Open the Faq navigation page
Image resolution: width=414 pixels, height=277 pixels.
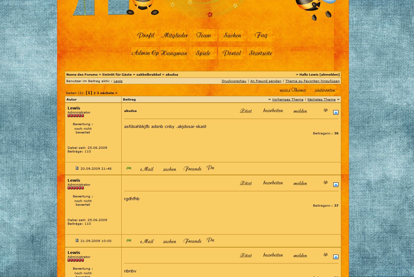pyautogui.click(x=261, y=35)
